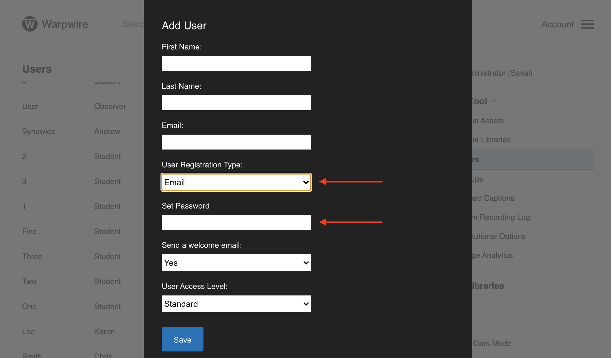Open the Send a welcome email dropdown

pos(236,263)
